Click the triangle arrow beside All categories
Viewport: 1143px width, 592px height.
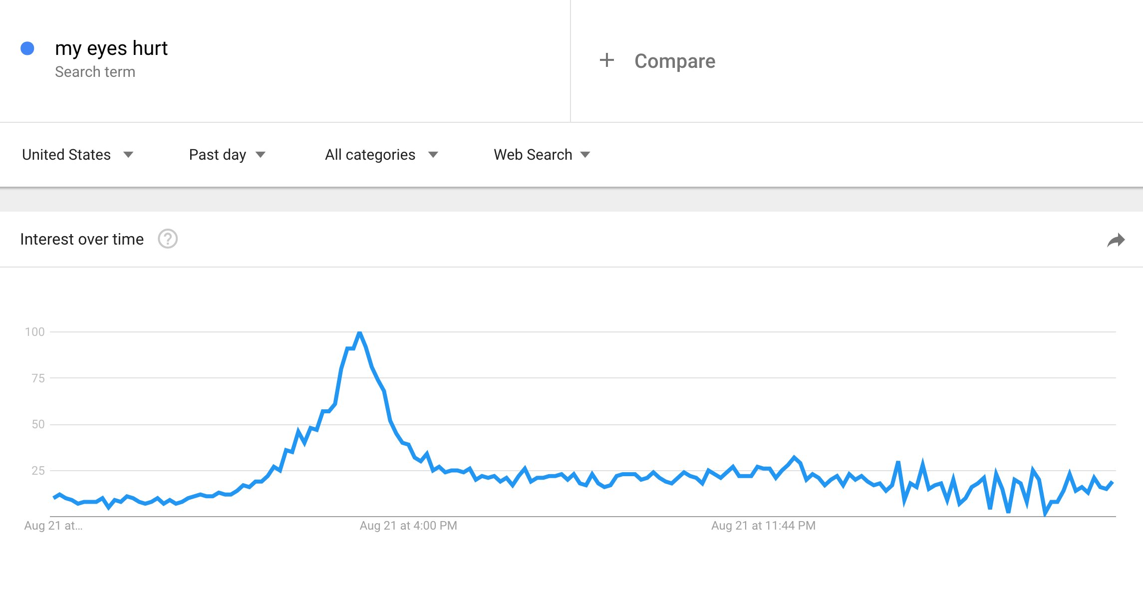(x=433, y=155)
